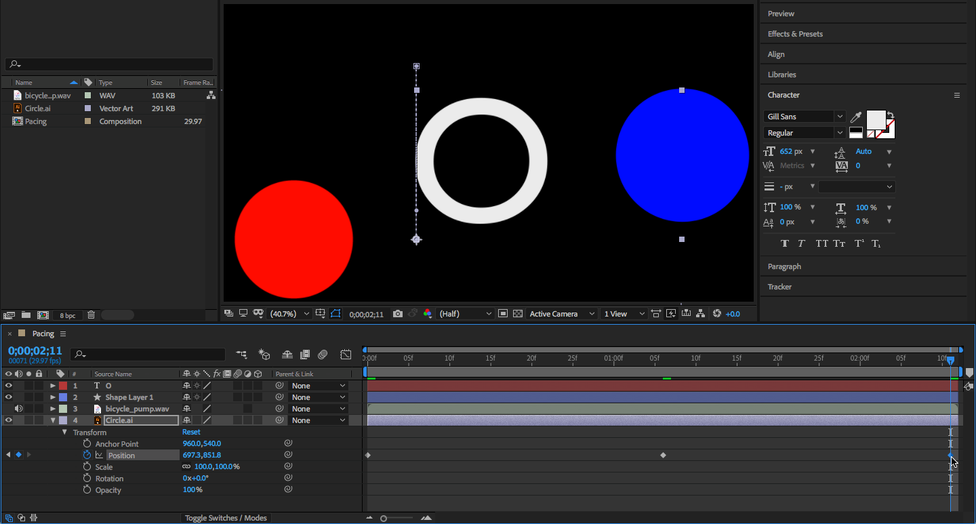Click Reset for the Transform group
Viewport: 976px width, 524px height.
(191, 432)
